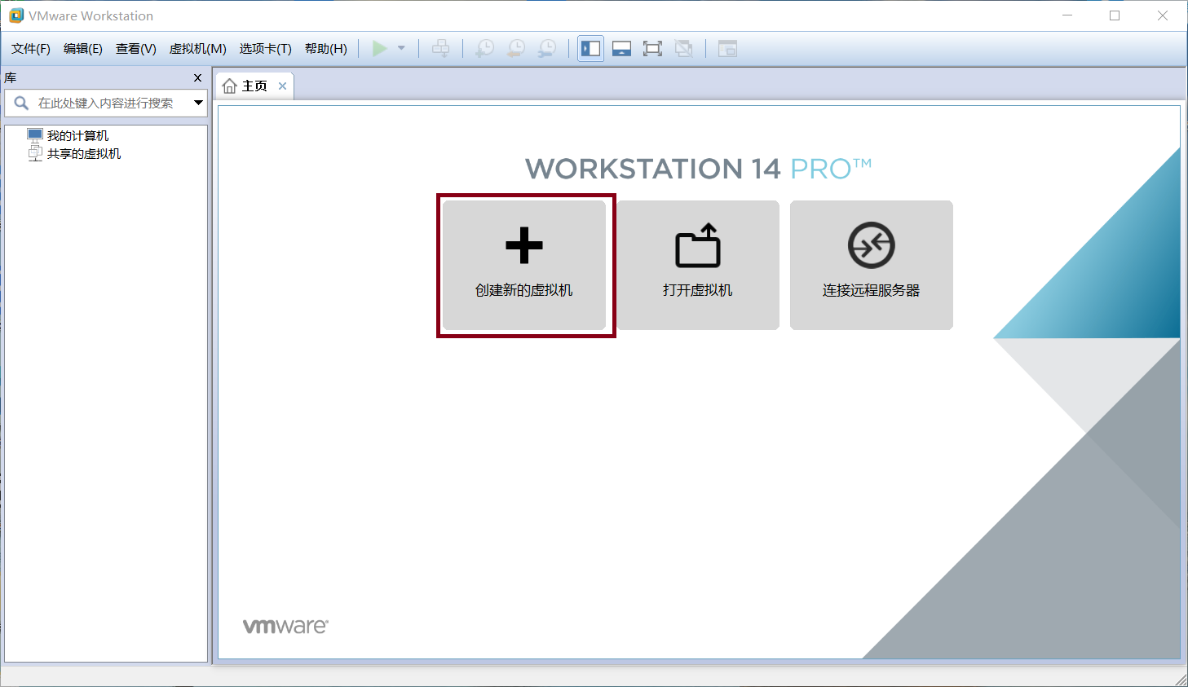This screenshot has height=687, width=1188.
Task: Open the library search filter dropdown arrow
Action: [x=198, y=103]
